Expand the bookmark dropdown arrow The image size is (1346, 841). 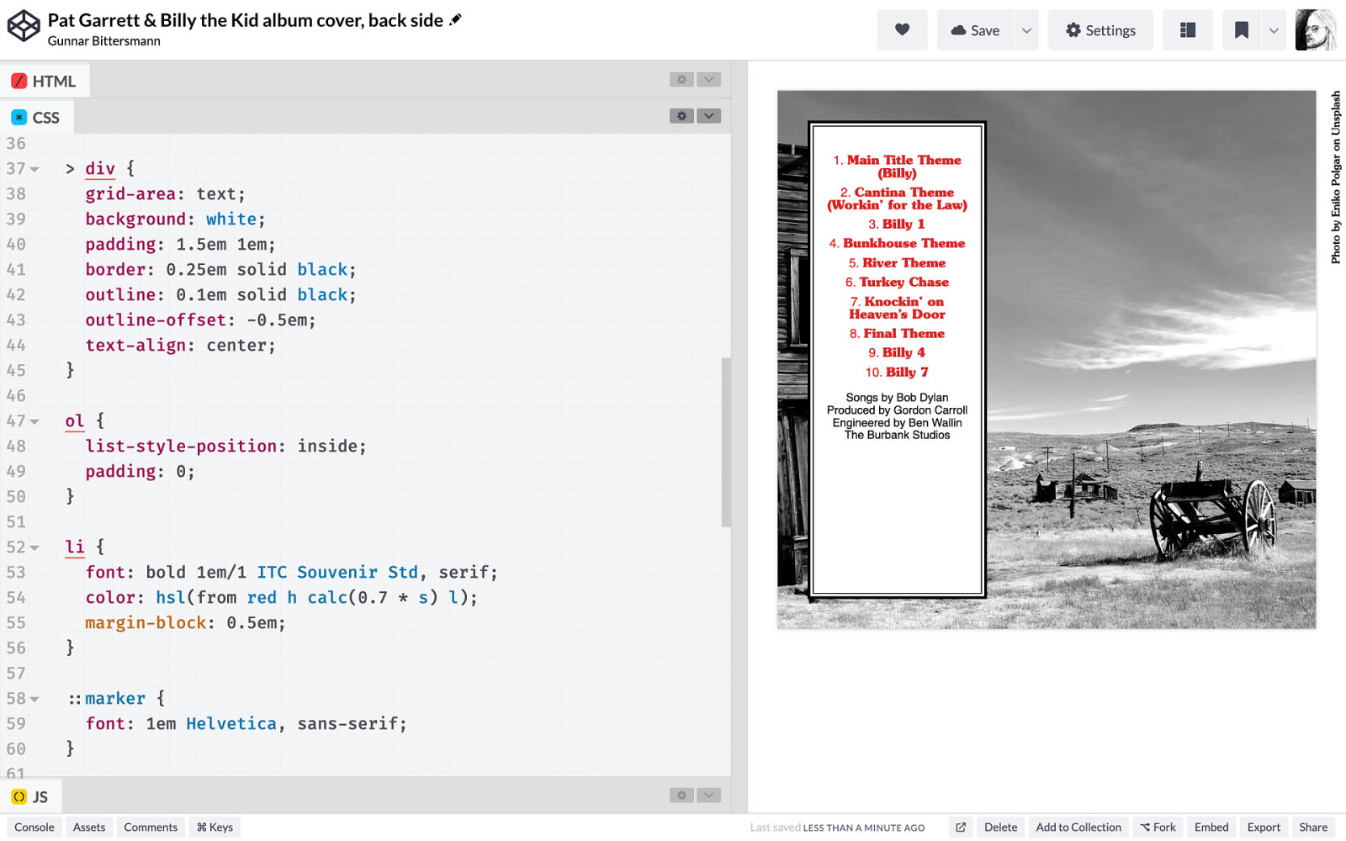[x=1274, y=30]
